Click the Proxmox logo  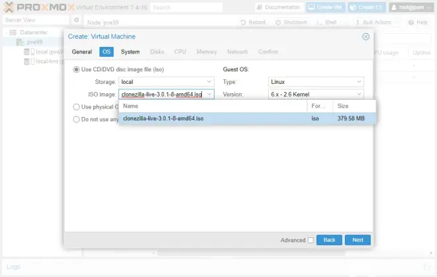(39, 7)
